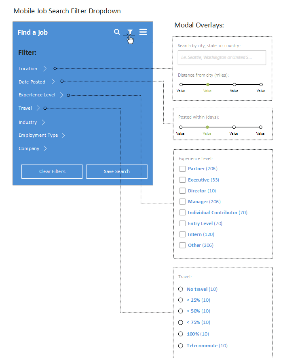Expand the Experience Level chevron
Viewport: 283px width, 363px height.
click(x=61, y=95)
